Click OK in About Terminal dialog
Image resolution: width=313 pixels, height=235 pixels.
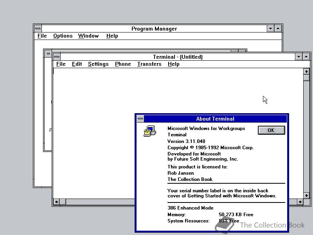click(271, 130)
